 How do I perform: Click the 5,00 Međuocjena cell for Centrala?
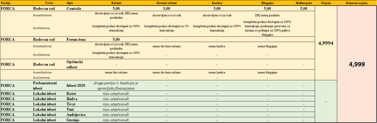[x=304, y=8]
